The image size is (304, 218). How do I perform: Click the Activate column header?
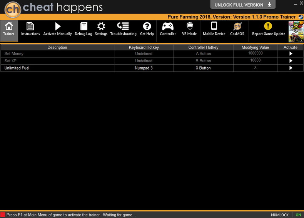pos(291,47)
